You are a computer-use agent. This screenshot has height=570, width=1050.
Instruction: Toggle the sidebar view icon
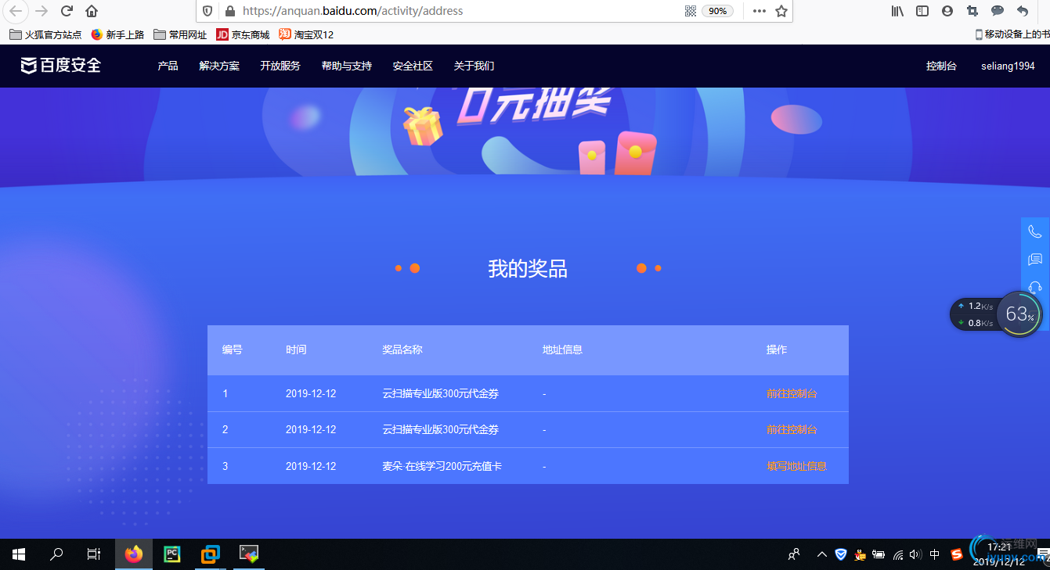pos(922,11)
